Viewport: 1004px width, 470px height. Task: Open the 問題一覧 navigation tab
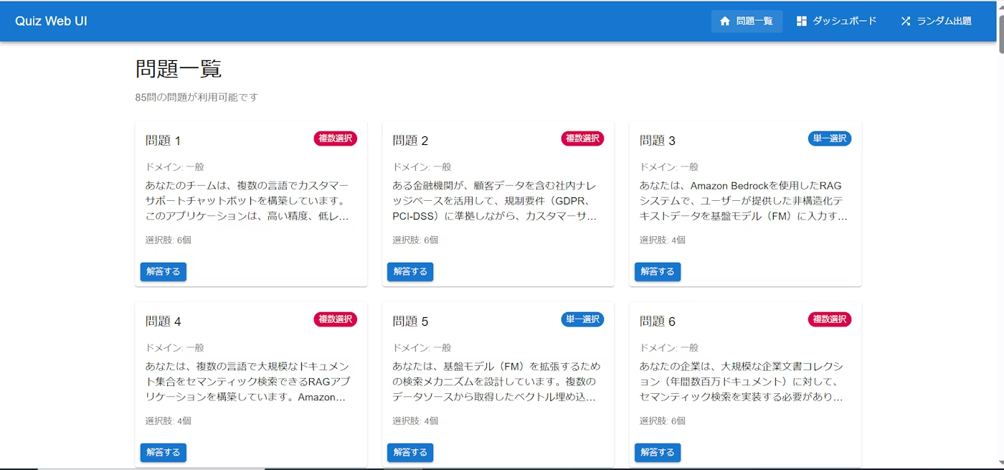click(x=747, y=22)
